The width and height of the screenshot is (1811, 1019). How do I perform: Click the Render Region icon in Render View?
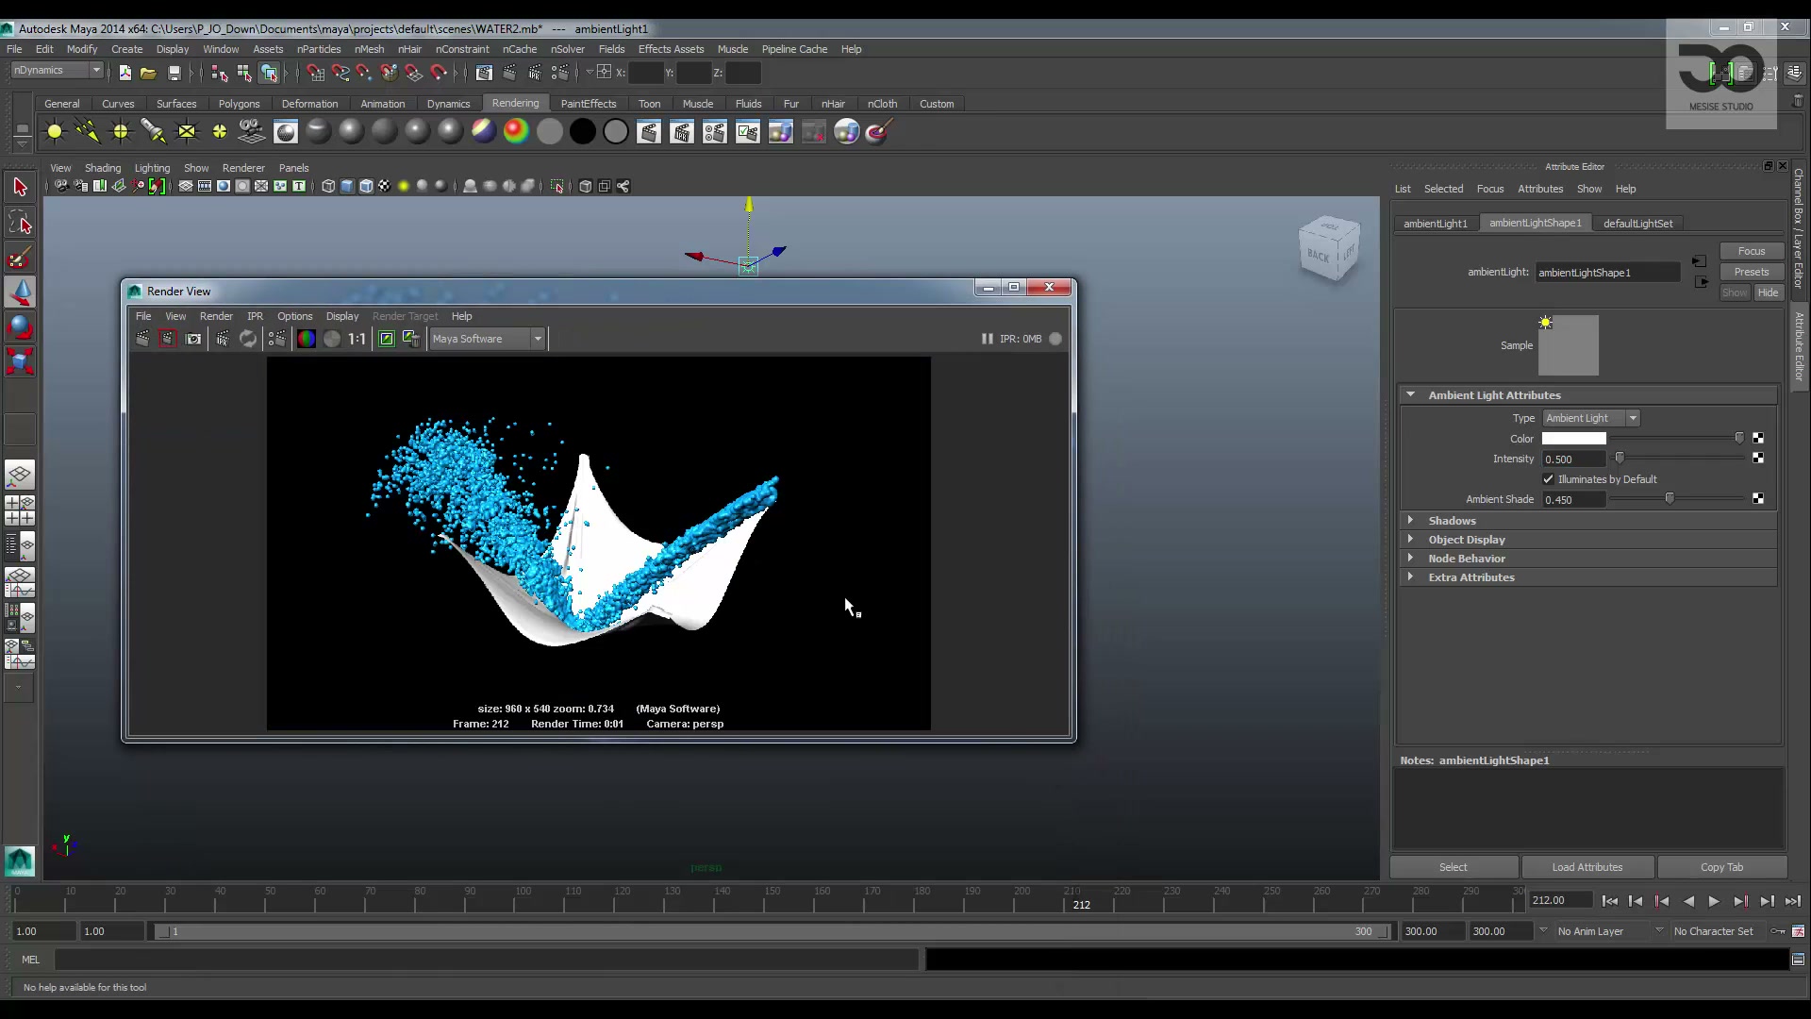[168, 339]
